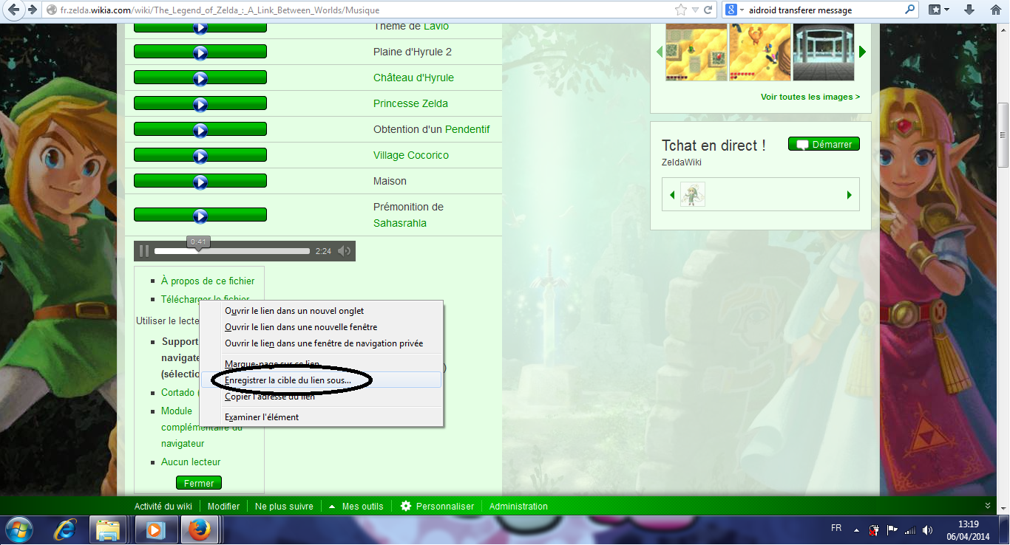Seek along the audio progress bar

tap(231, 251)
